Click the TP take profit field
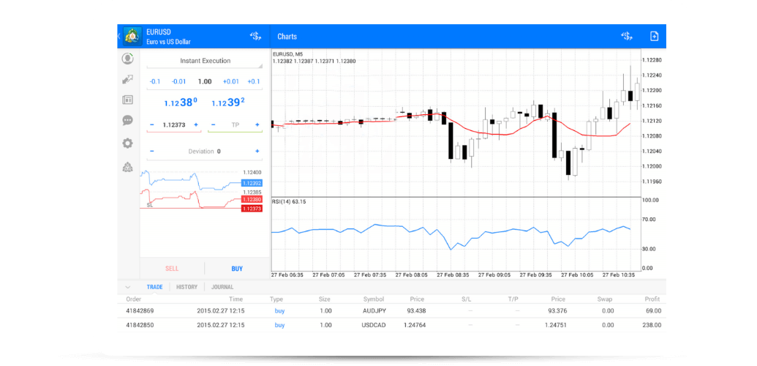The image size is (757, 366). [235, 125]
